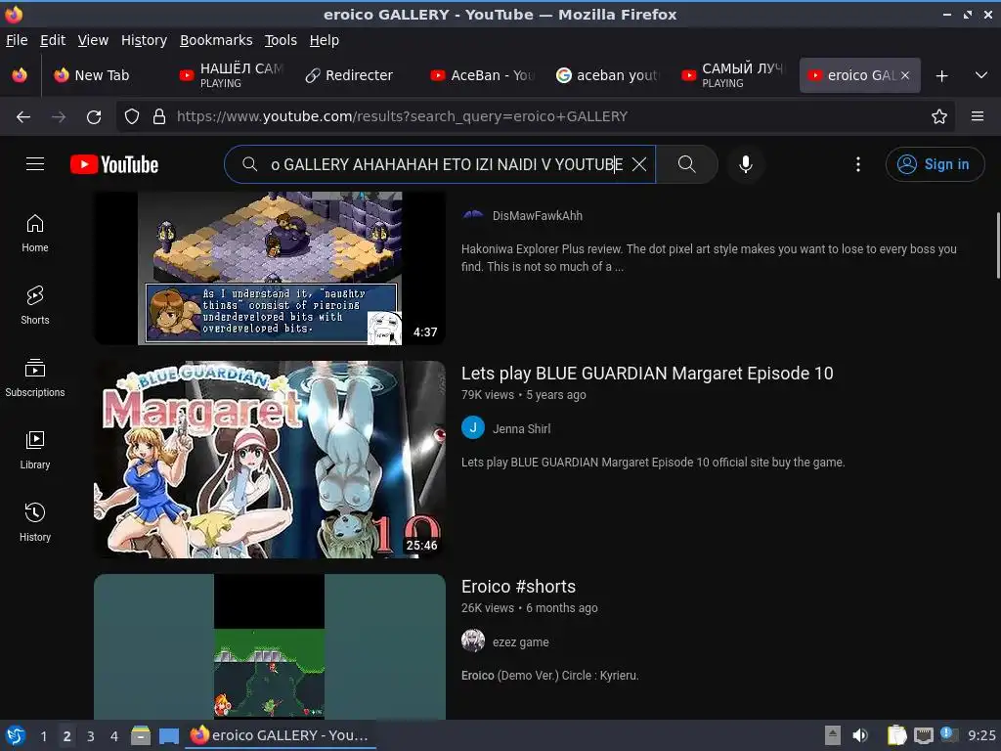Screen dimensions: 1001x751
Task: Clear the search query with X
Action: point(639,164)
